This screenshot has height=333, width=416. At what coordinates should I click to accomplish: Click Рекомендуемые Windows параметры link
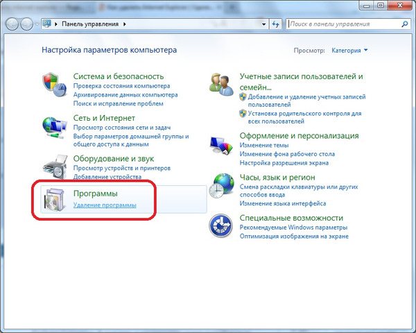[293, 228]
